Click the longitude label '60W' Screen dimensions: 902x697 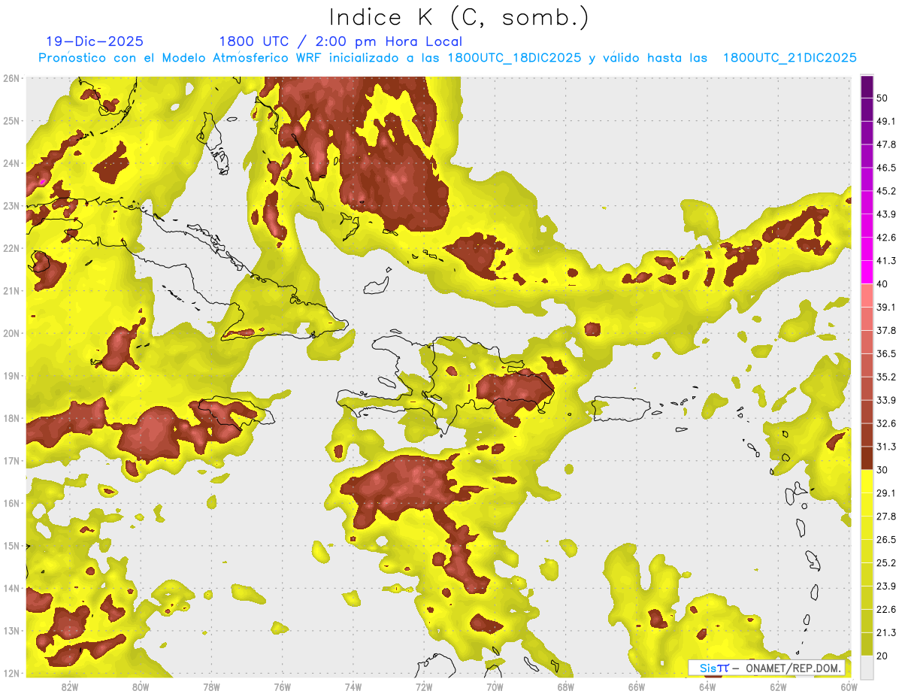pyautogui.click(x=849, y=687)
